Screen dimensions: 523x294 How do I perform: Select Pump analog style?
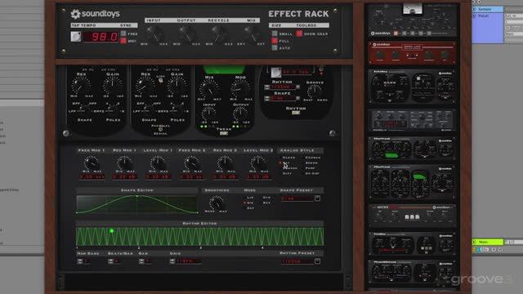click(310, 168)
